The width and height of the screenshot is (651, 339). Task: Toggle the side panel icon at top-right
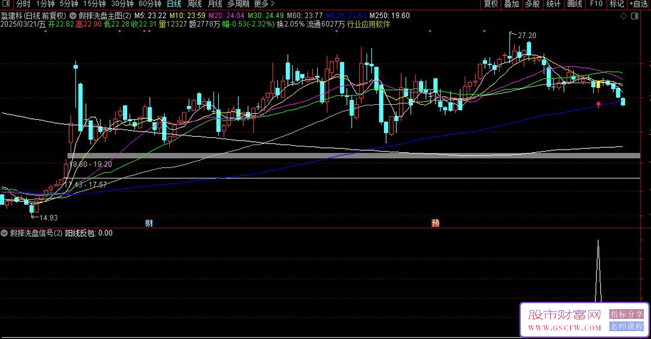click(x=635, y=16)
